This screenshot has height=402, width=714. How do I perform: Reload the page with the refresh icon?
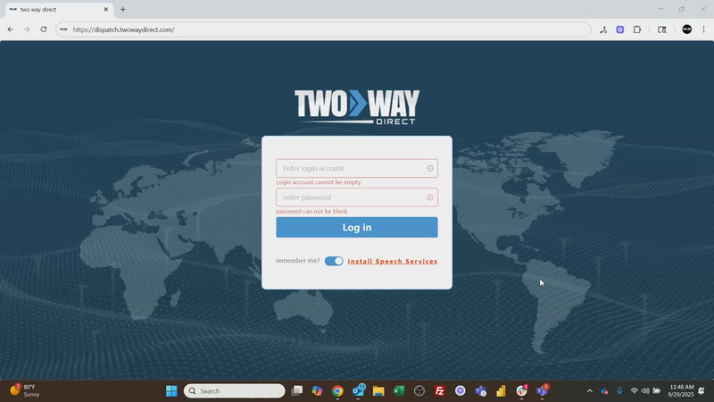(x=44, y=29)
